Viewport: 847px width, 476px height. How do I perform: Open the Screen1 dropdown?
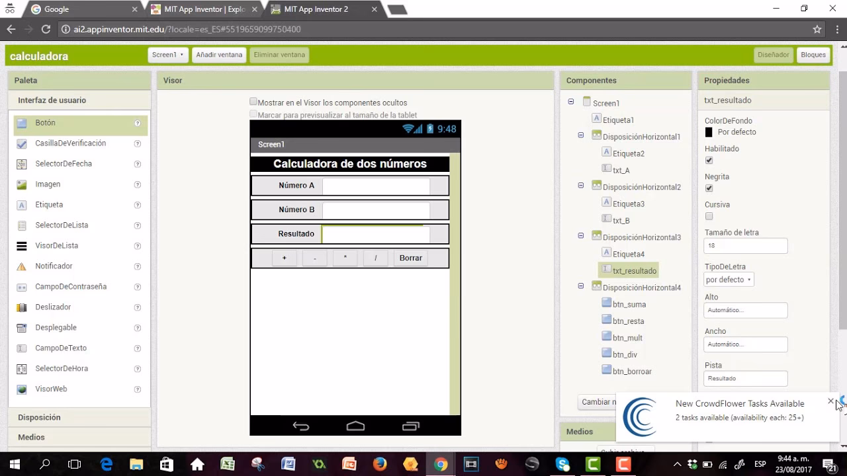click(167, 55)
